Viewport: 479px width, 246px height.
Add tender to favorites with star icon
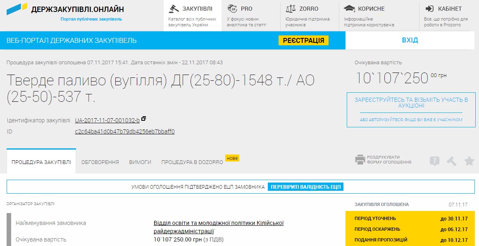(469, 161)
